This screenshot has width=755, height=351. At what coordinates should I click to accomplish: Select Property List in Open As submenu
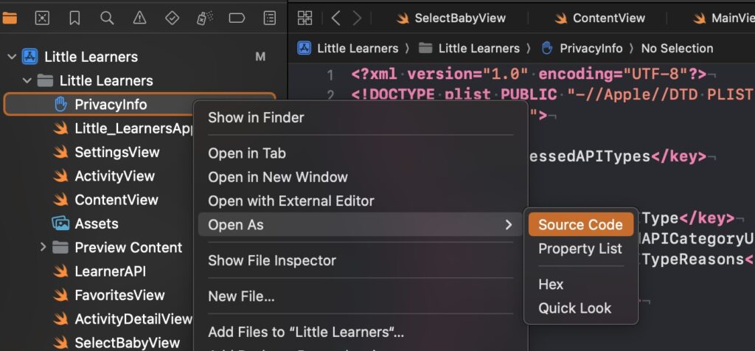(x=581, y=249)
